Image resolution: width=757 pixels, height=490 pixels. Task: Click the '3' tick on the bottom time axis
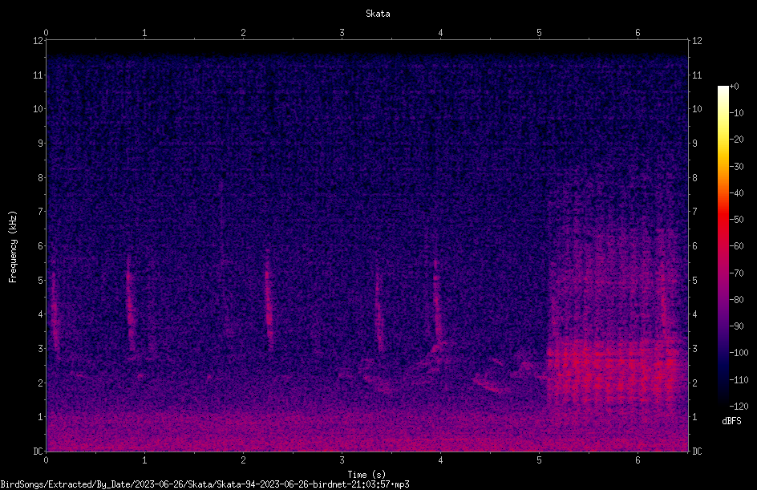pos(342,460)
